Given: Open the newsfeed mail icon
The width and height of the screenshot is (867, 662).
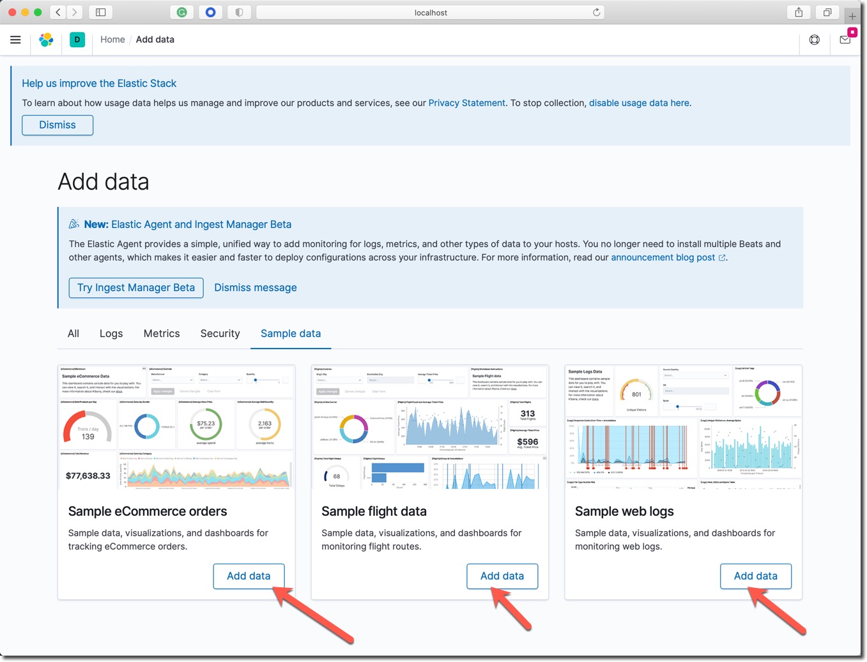Looking at the screenshot, I should coord(845,40).
